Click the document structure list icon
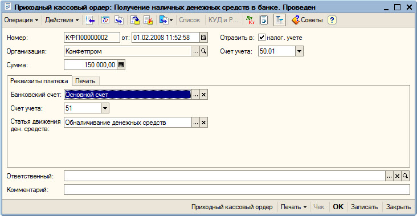 click(x=264, y=20)
